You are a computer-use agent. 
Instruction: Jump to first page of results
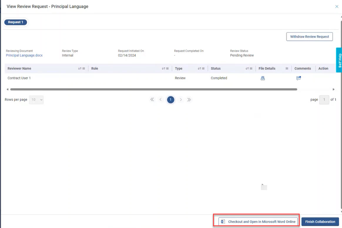tap(152, 100)
